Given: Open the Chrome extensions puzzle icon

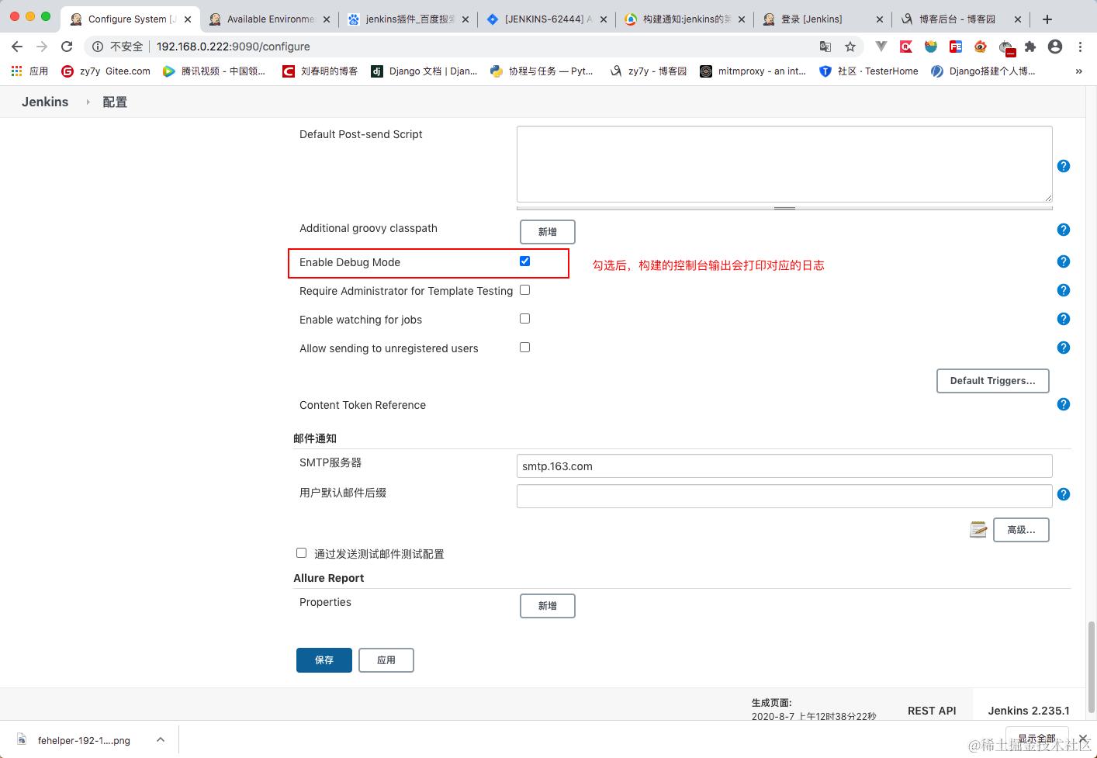Looking at the screenshot, I should point(1030,47).
